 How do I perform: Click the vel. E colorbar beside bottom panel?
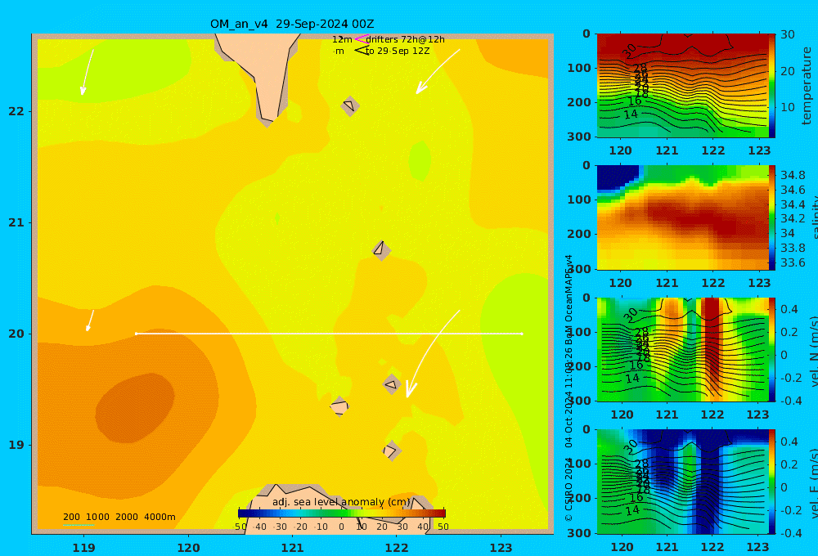(x=772, y=482)
